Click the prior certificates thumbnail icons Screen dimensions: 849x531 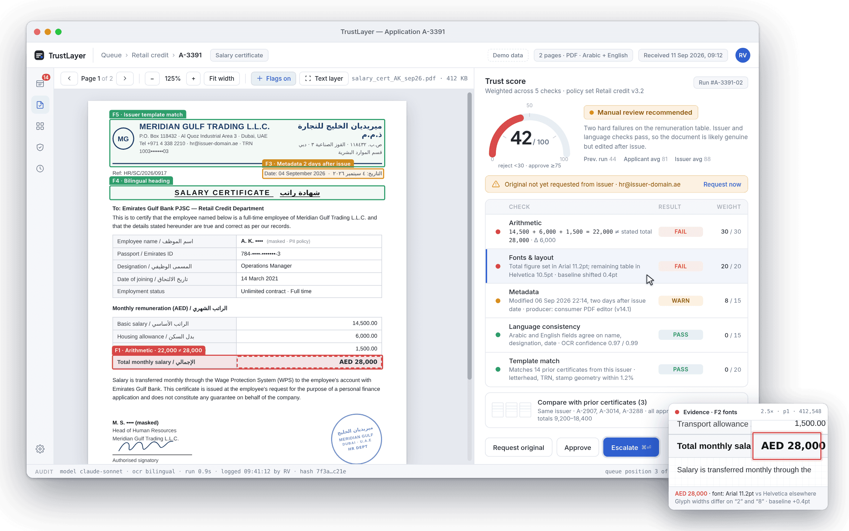pyautogui.click(x=512, y=410)
